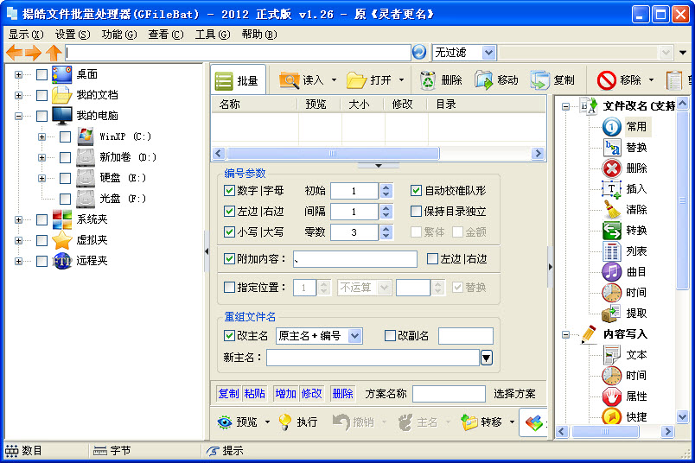
Task: Select 列表 (list) function
Action: 636,251
